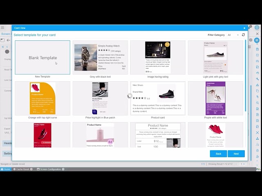The image size is (262, 196).
Task: Select Price highlight in Blue patch template
Action: point(100,98)
